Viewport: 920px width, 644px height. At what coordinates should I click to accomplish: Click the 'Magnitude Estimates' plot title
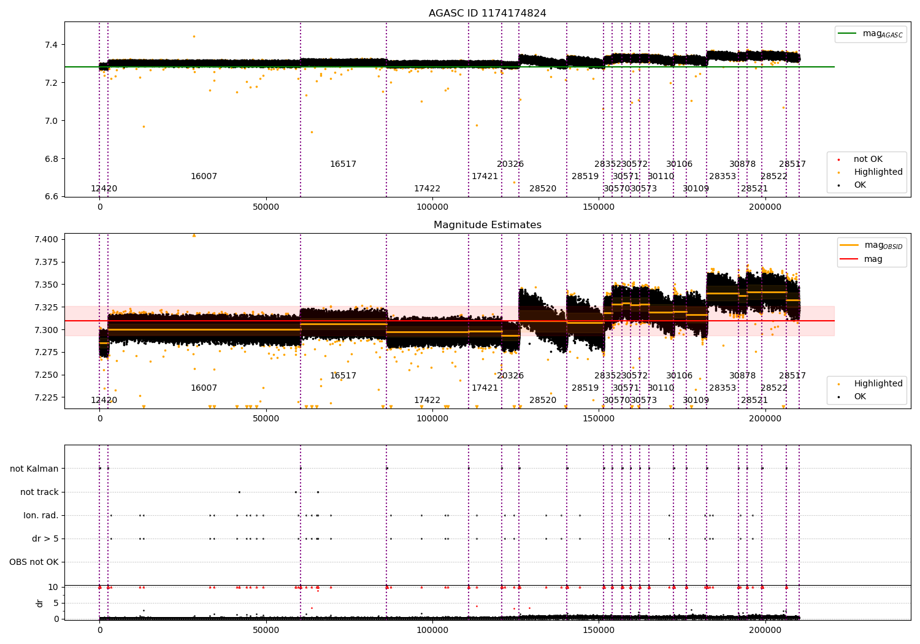coord(487,225)
